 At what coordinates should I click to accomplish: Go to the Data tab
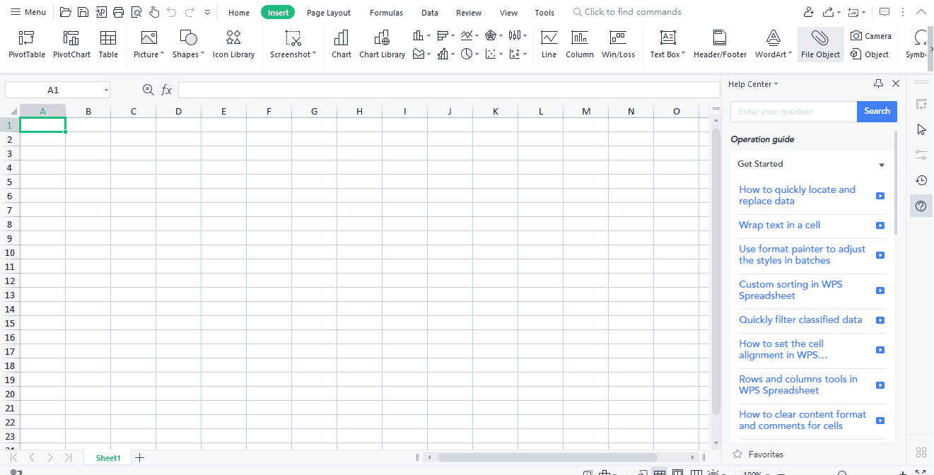[430, 13]
